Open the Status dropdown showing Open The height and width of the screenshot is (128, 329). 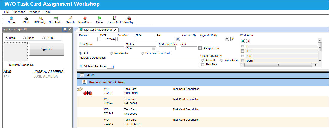153,48
